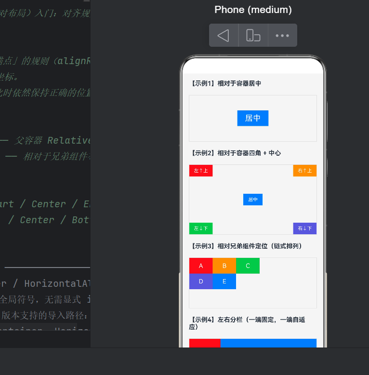This screenshot has width=369, height=375.
Task: Click the red 左↑上 corner block
Action: [x=201, y=171]
